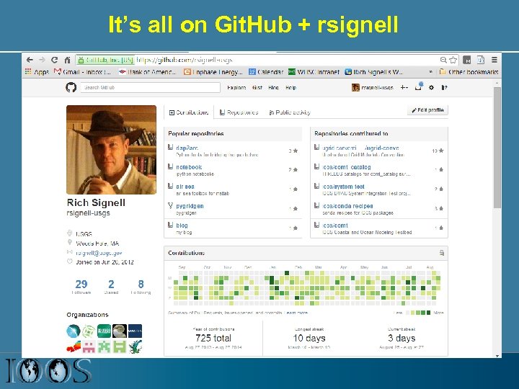Click the browser address bar URL

(185, 60)
